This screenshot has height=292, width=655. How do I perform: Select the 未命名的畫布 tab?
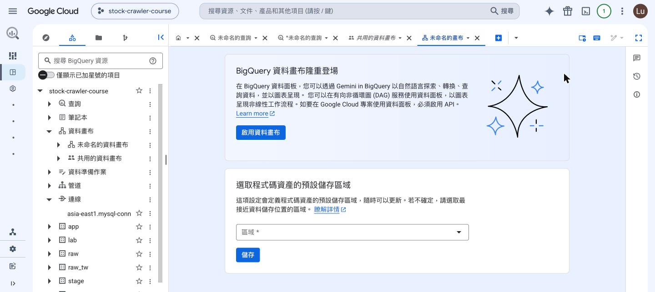pos(446,38)
